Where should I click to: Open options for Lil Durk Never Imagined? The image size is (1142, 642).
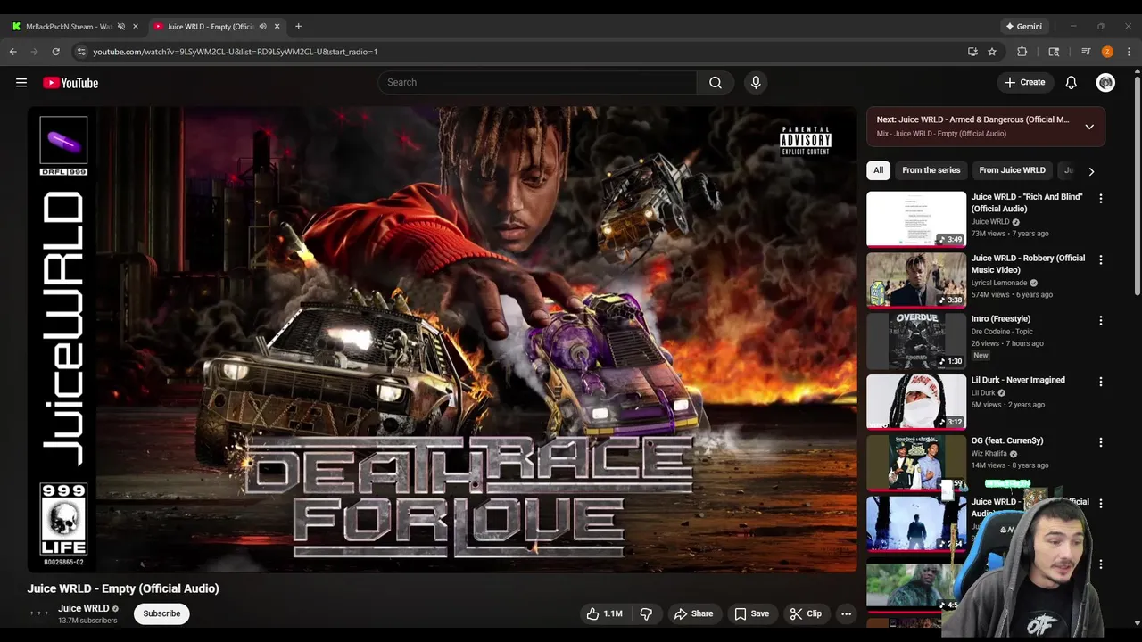pyautogui.click(x=1100, y=382)
